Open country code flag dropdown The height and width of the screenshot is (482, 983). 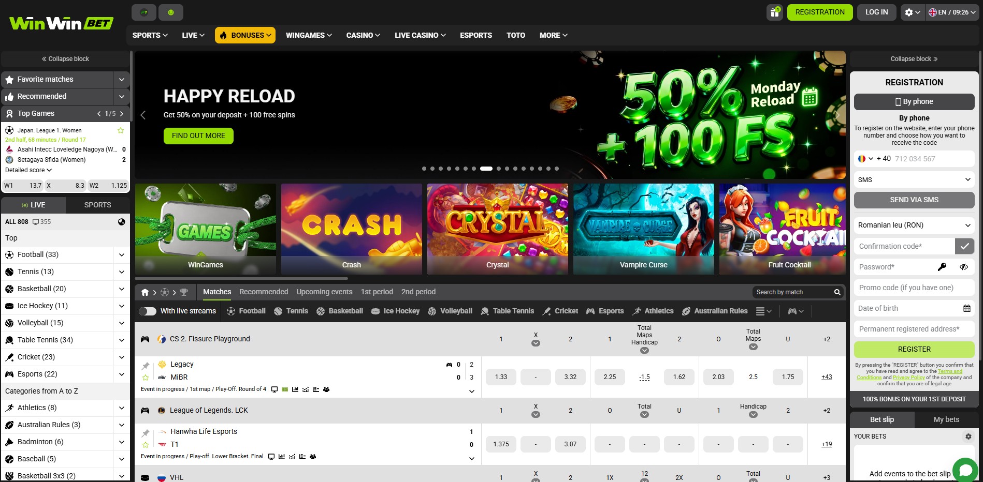coord(865,159)
